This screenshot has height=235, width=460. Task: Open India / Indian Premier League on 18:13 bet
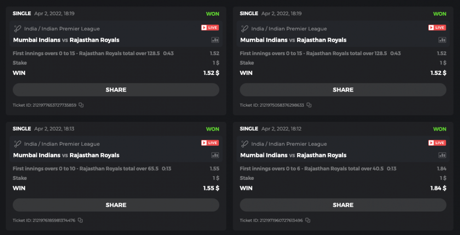62,144
